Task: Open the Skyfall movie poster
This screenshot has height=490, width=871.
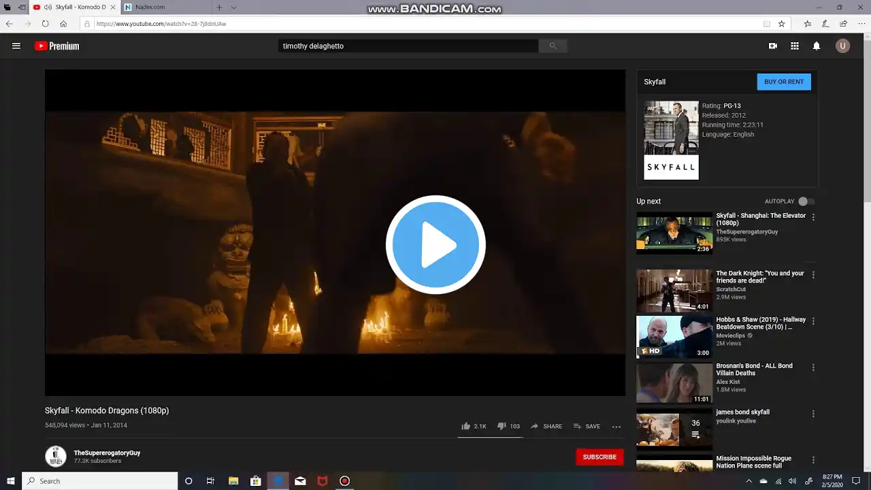Action: [671, 140]
